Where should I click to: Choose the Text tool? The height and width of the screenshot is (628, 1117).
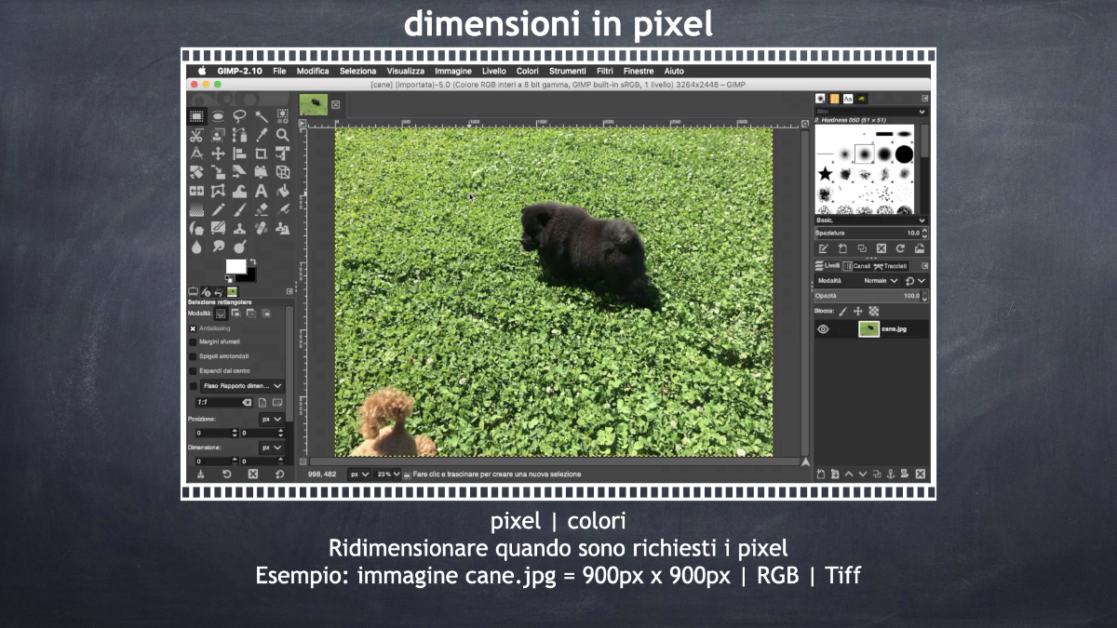click(x=262, y=191)
